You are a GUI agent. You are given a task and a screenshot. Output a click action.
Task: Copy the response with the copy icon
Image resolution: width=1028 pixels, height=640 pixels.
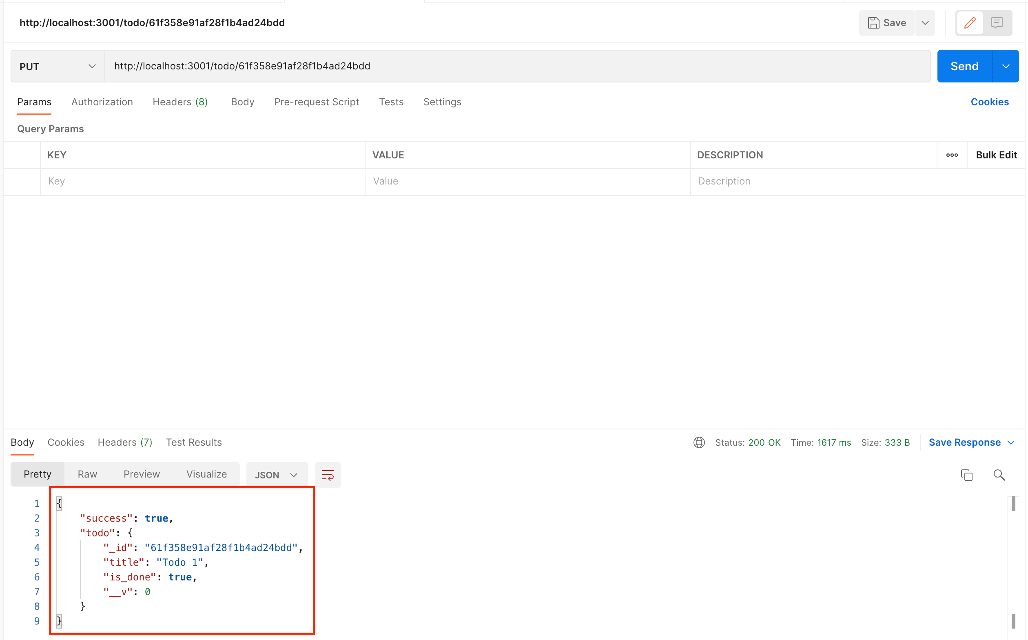point(966,475)
